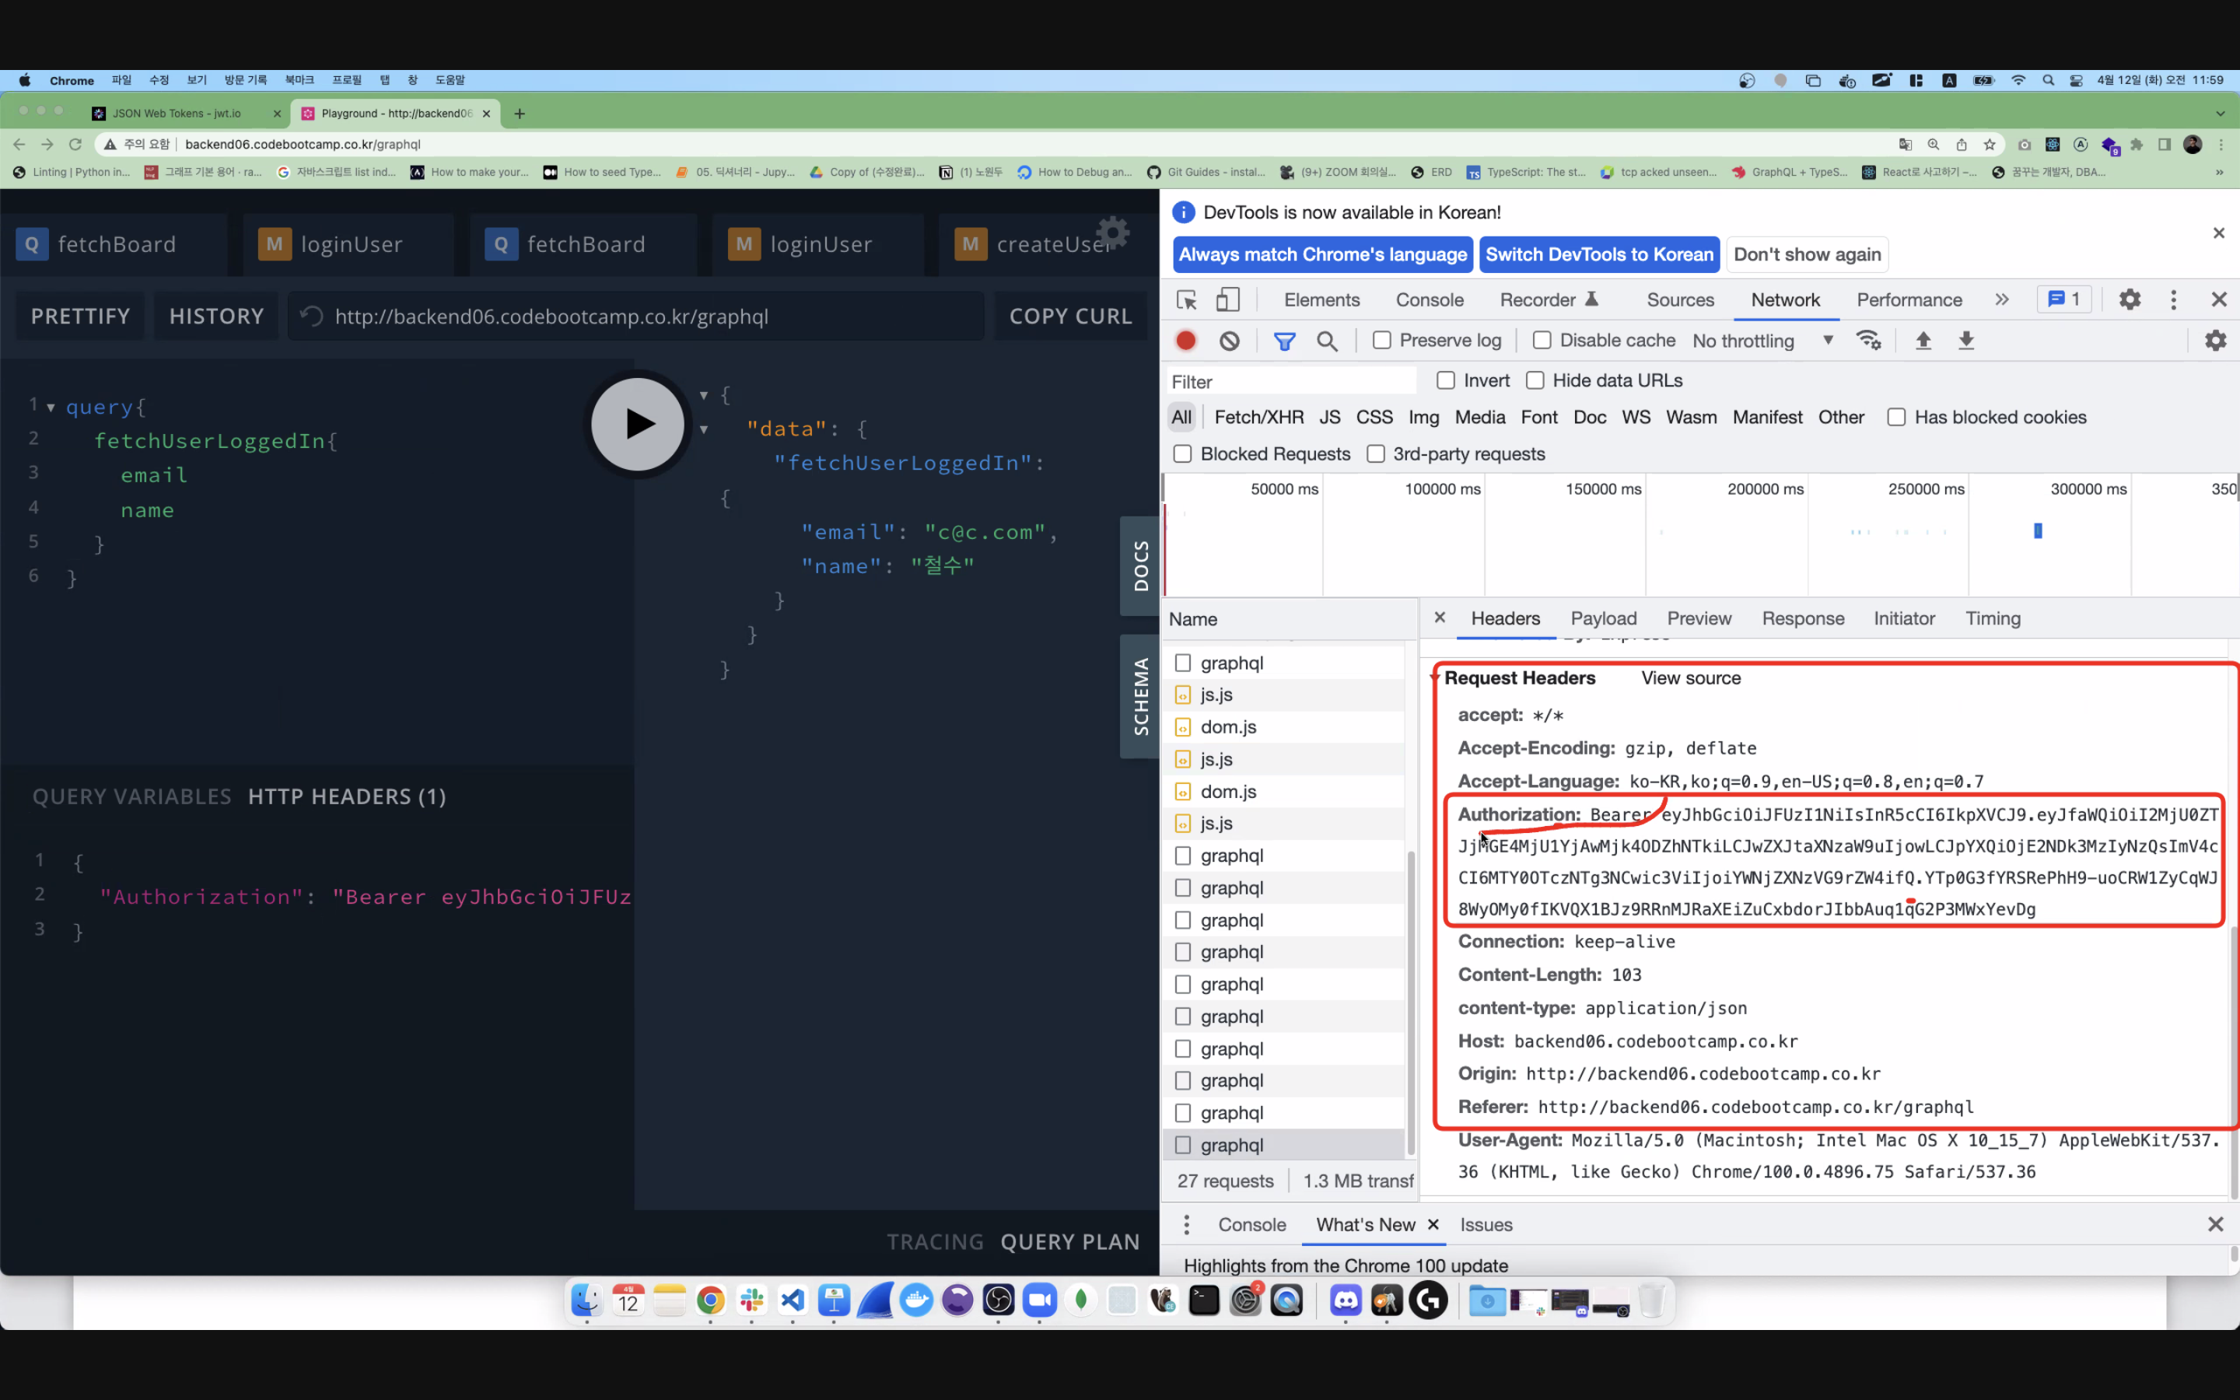Open the Console tab in DevTools

pos(1429,300)
